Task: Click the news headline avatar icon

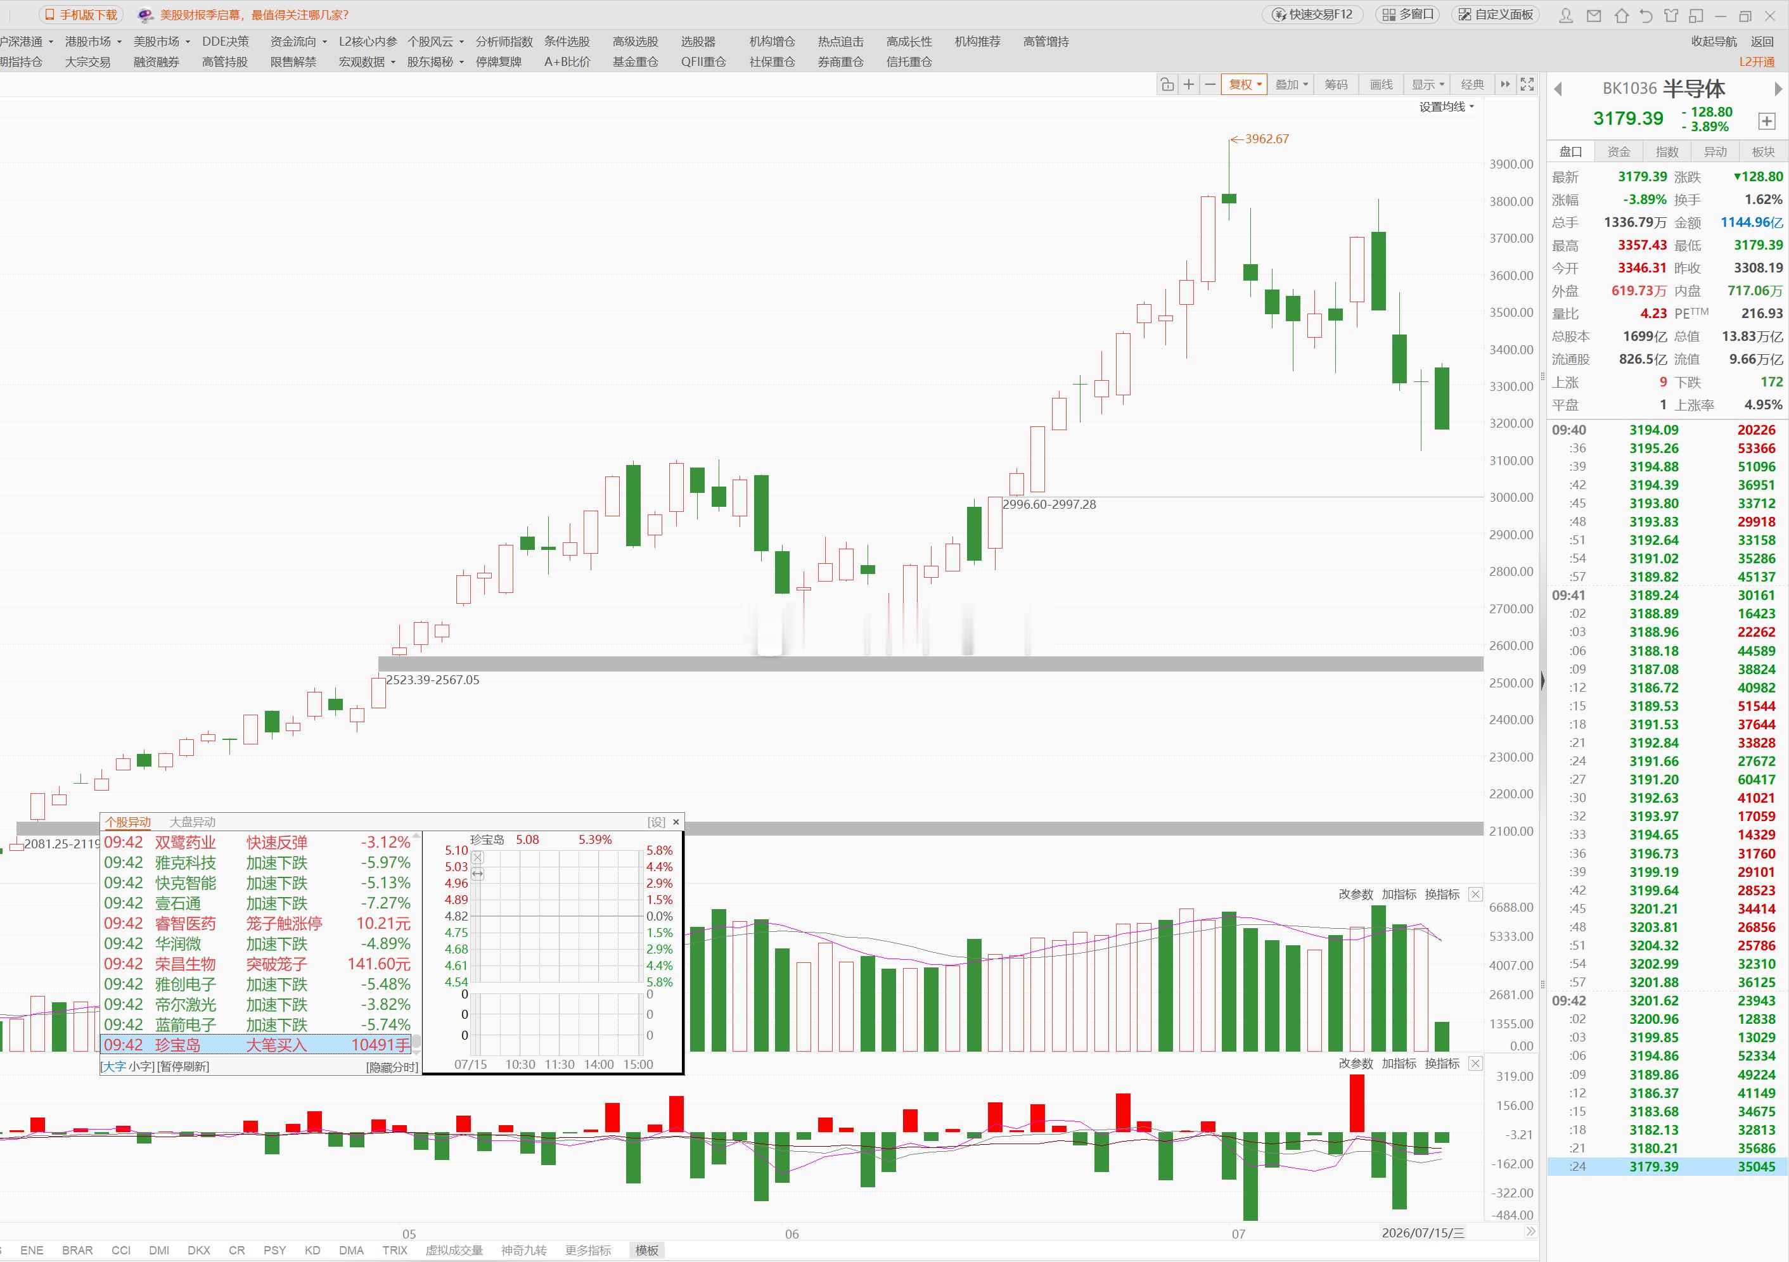Action: pos(145,15)
